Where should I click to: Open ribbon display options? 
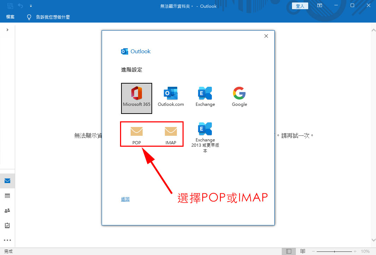coord(320,5)
